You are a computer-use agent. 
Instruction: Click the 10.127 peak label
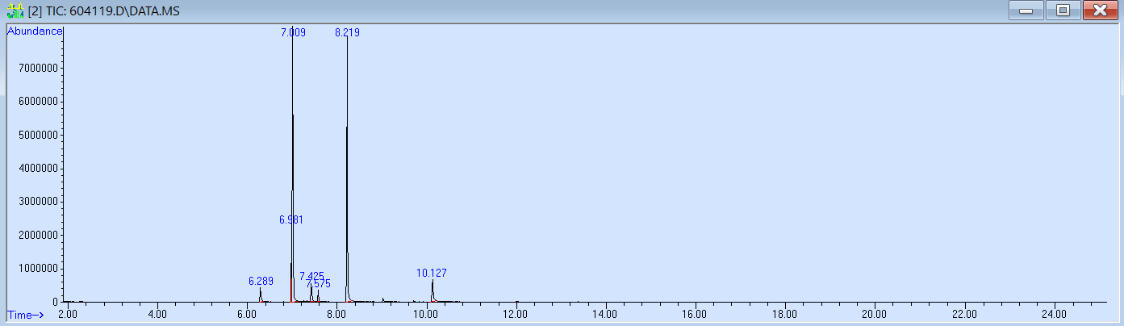432,274
